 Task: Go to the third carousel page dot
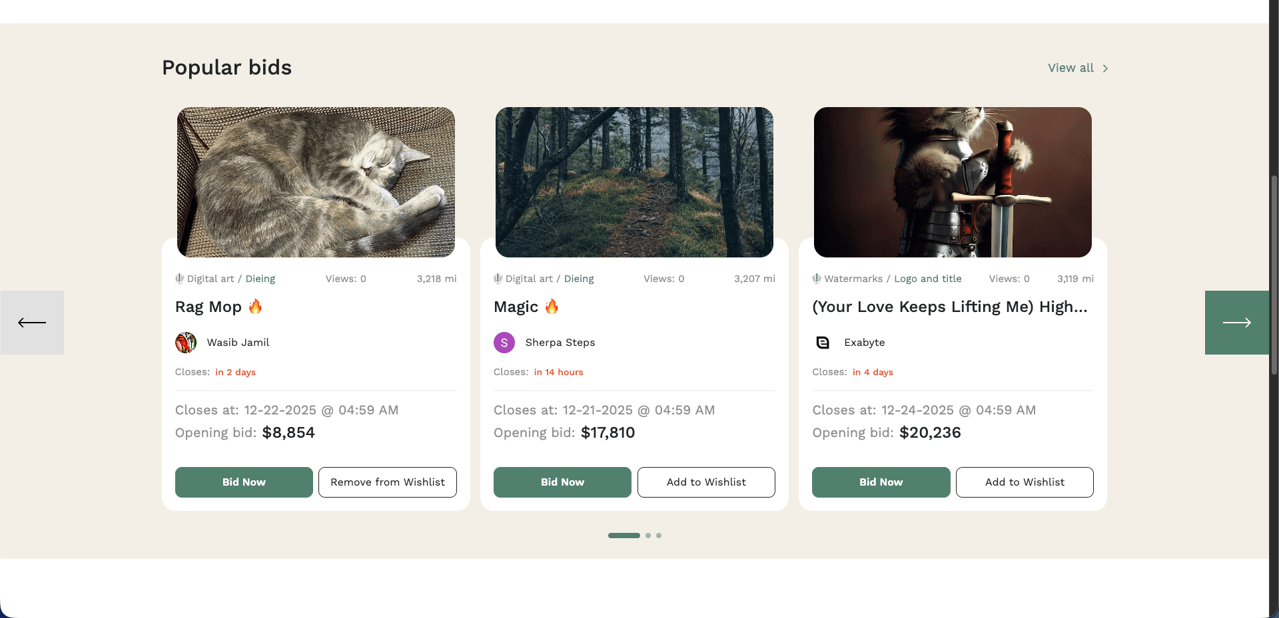coord(659,536)
